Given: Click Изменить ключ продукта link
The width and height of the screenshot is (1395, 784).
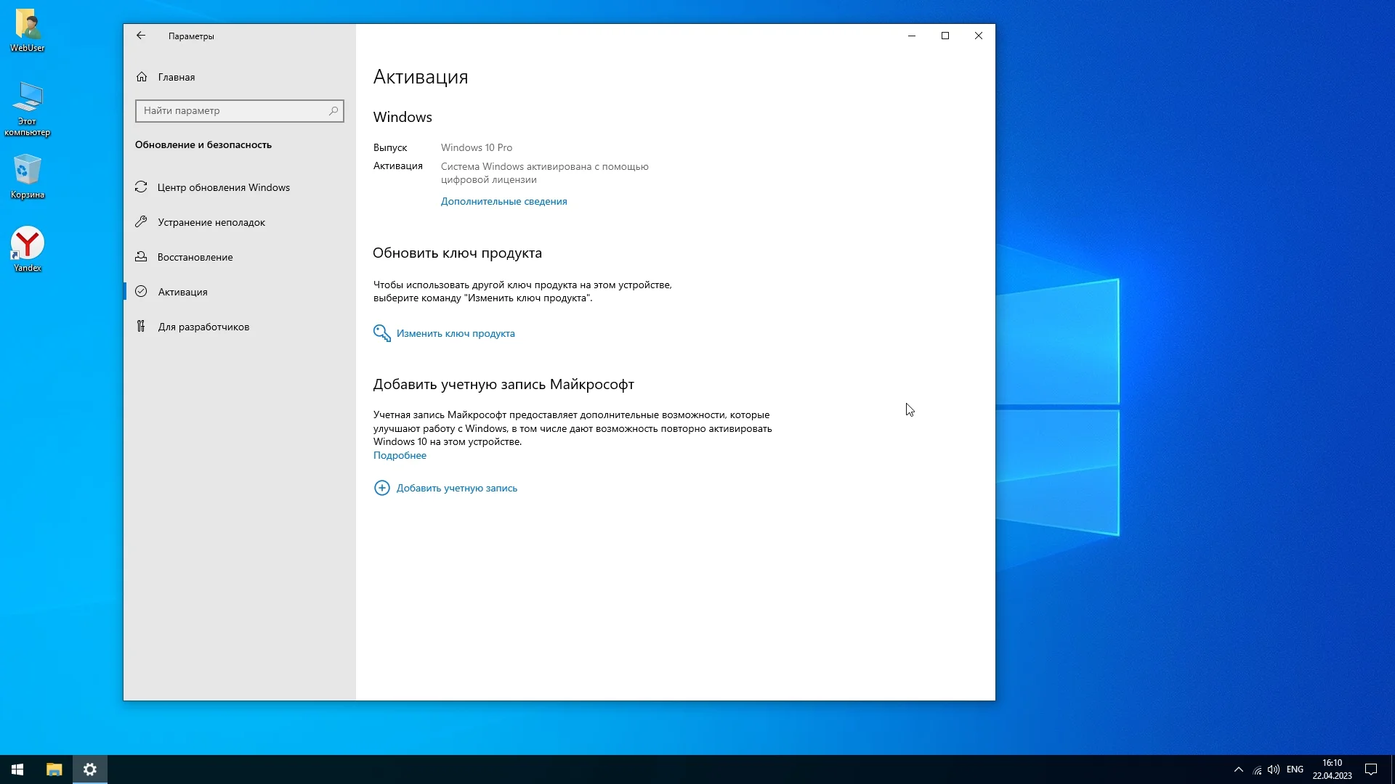Looking at the screenshot, I should [x=456, y=333].
